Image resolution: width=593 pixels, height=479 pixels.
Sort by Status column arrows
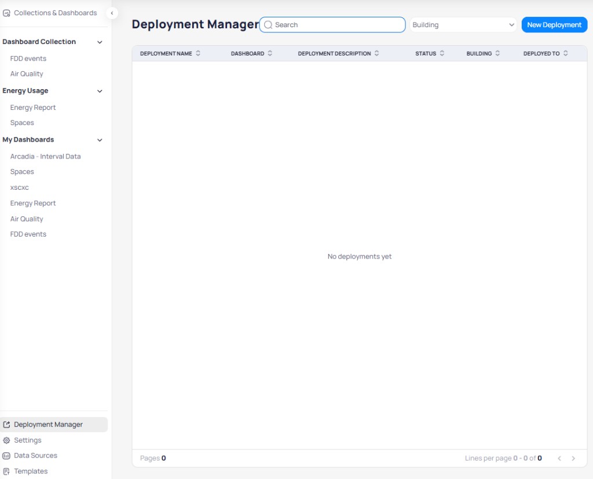442,53
